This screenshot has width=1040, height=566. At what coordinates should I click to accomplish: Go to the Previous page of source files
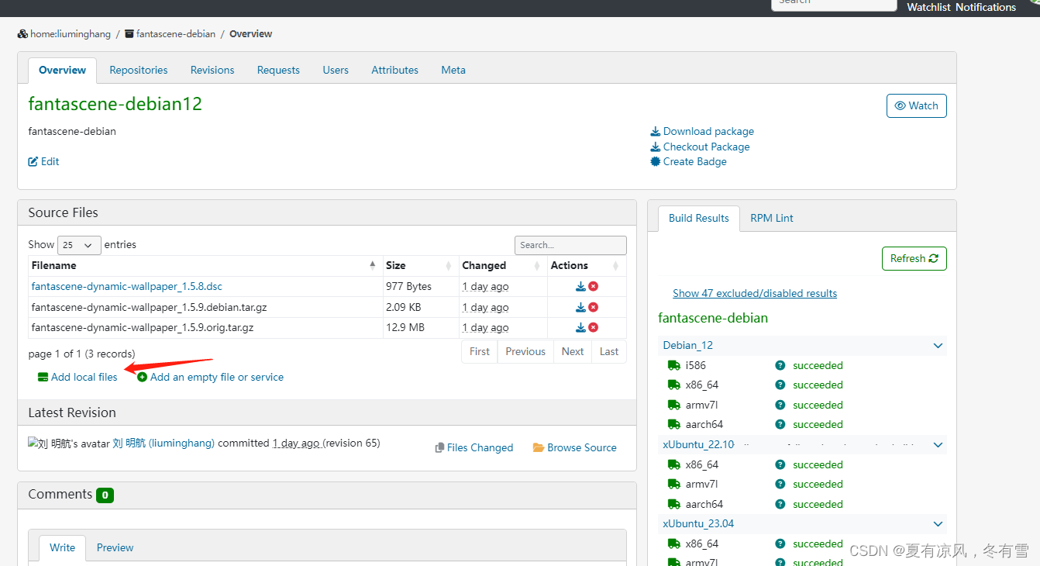pyautogui.click(x=525, y=351)
